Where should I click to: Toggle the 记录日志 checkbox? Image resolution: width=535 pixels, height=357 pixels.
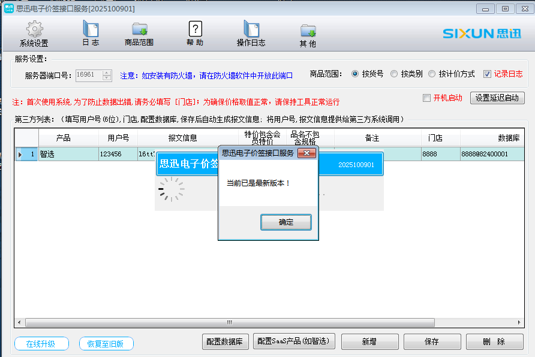(x=487, y=74)
